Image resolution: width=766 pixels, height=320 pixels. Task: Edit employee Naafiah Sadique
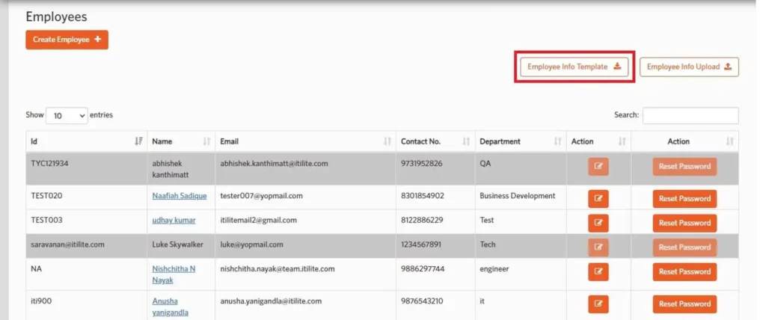pyautogui.click(x=598, y=199)
